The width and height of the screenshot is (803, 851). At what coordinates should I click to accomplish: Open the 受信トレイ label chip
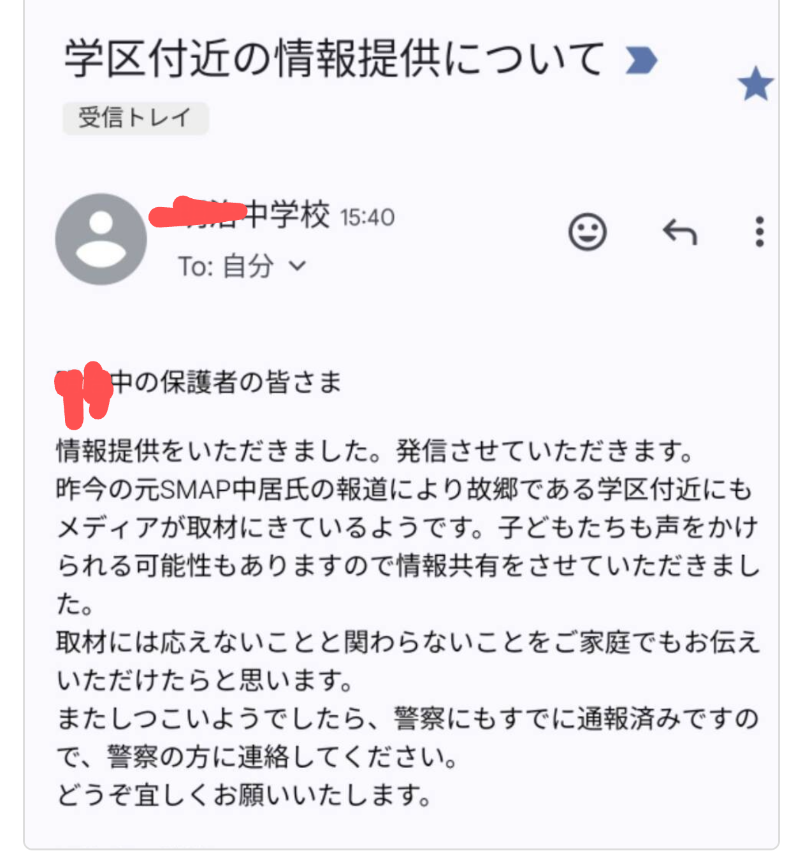135,118
